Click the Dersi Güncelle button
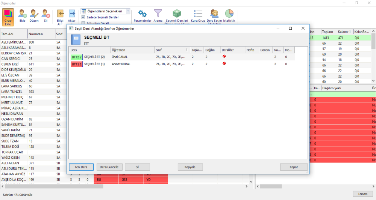Viewport: 376px width, 200px height. coord(109,167)
